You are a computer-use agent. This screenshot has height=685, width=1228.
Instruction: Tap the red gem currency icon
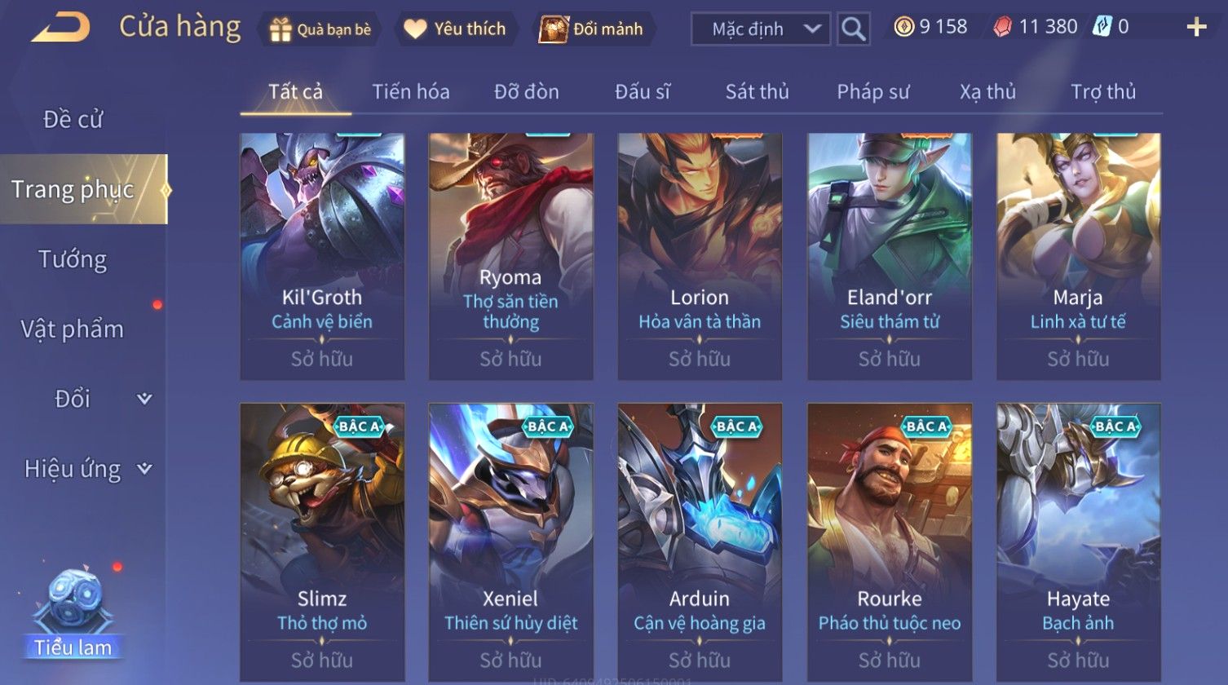click(x=1002, y=27)
